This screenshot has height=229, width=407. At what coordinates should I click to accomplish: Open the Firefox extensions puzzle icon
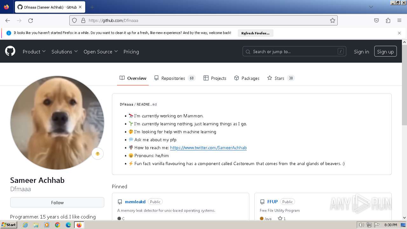pos(388,20)
